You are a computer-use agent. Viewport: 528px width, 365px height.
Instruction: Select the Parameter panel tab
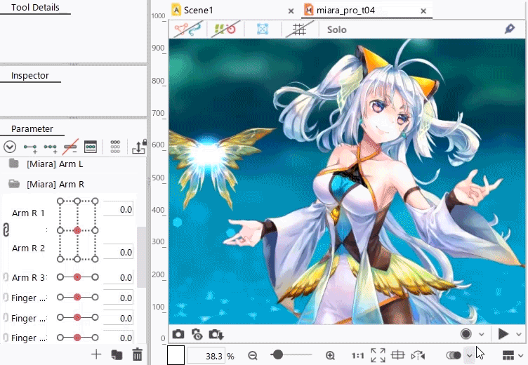pos(32,128)
